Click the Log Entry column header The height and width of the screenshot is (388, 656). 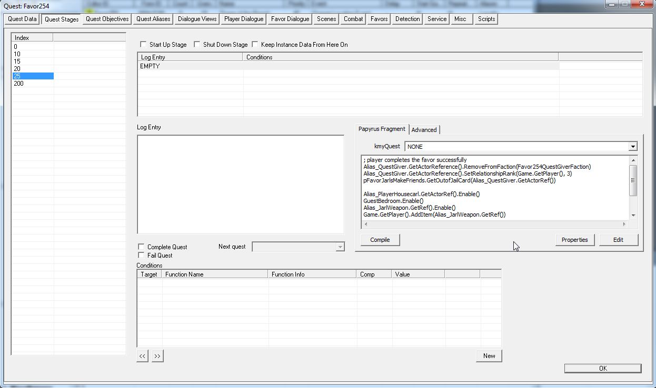coord(191,57)
